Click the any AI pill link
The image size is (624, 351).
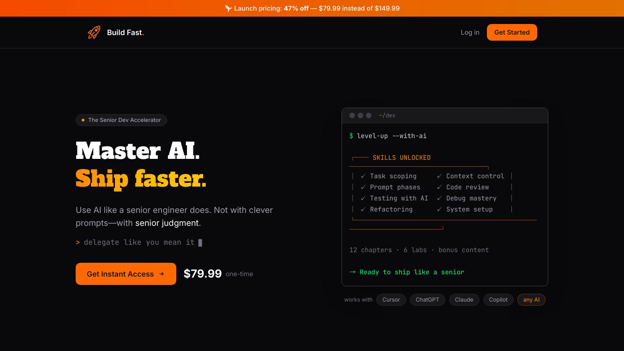point(531,299)
